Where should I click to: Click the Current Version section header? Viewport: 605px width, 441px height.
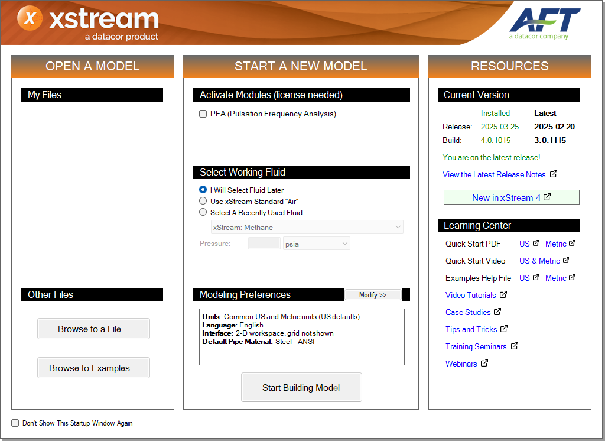point(509,95)
